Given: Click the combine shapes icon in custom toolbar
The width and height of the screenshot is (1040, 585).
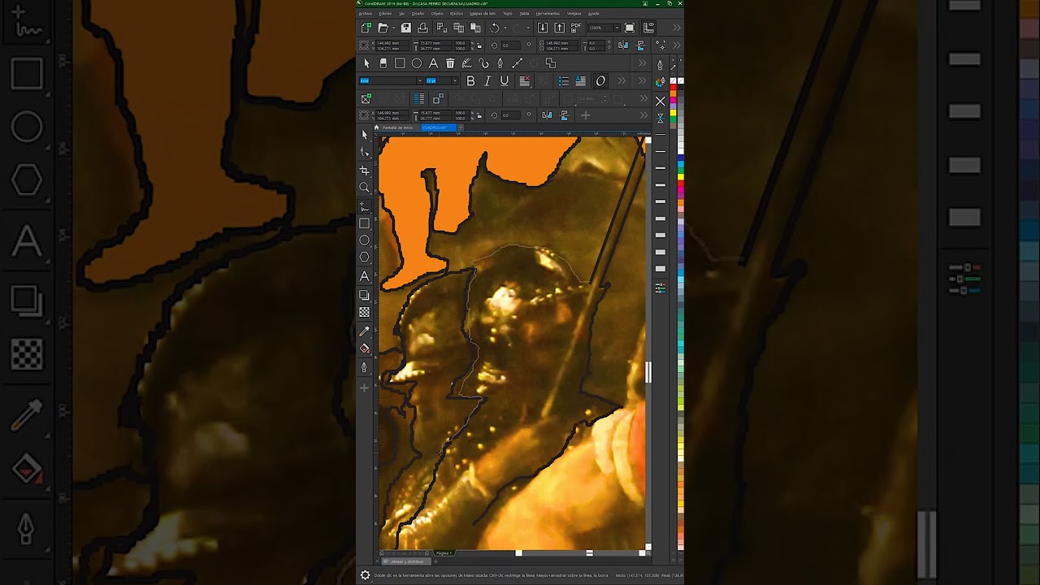Looking at the screenshot, I should point(550,63).
